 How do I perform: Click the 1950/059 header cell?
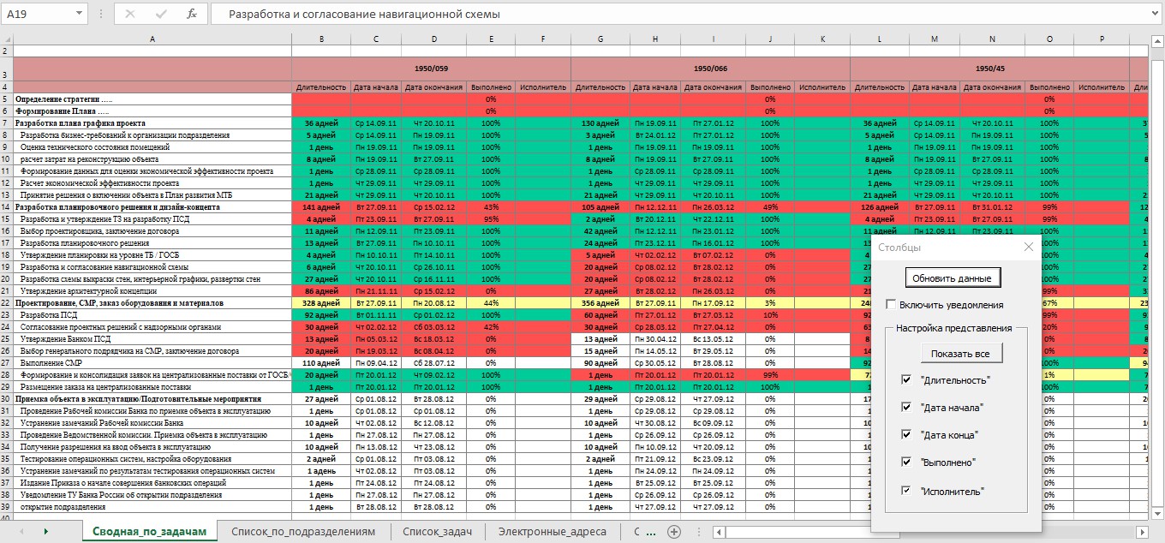tap(432, 69)
